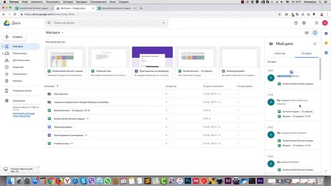Viewport: 331px width, 186px height.
Task: Open quick access Новый документ thumbnail
Action: (239, 63)
